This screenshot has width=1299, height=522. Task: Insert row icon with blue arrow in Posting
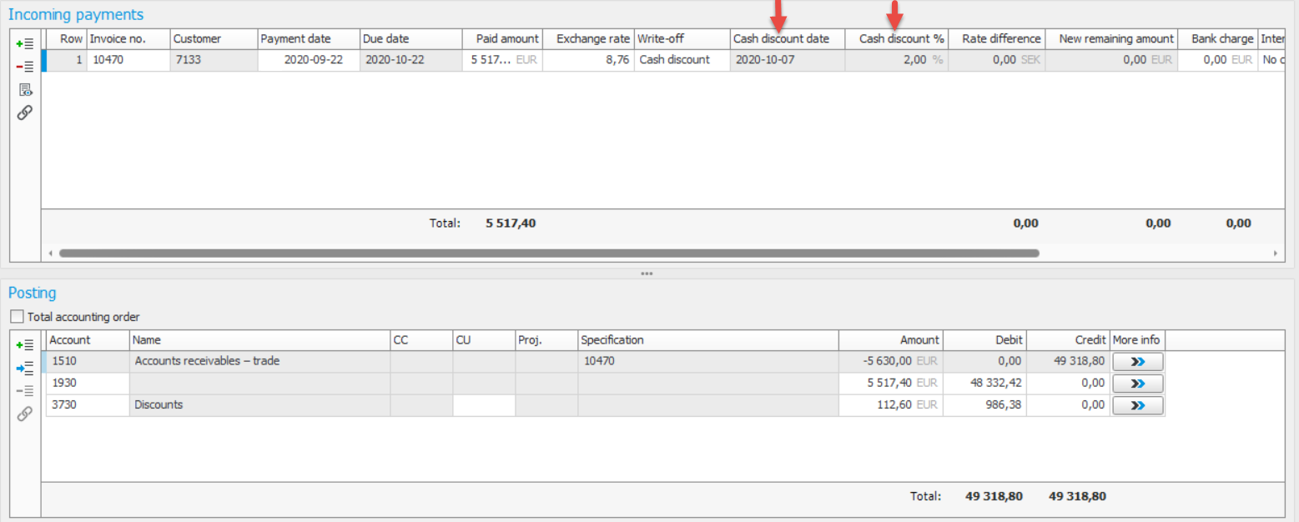(x=25, y=368)
